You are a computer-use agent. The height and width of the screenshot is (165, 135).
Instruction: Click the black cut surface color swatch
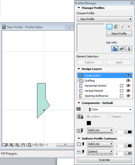tap(89, 123)
